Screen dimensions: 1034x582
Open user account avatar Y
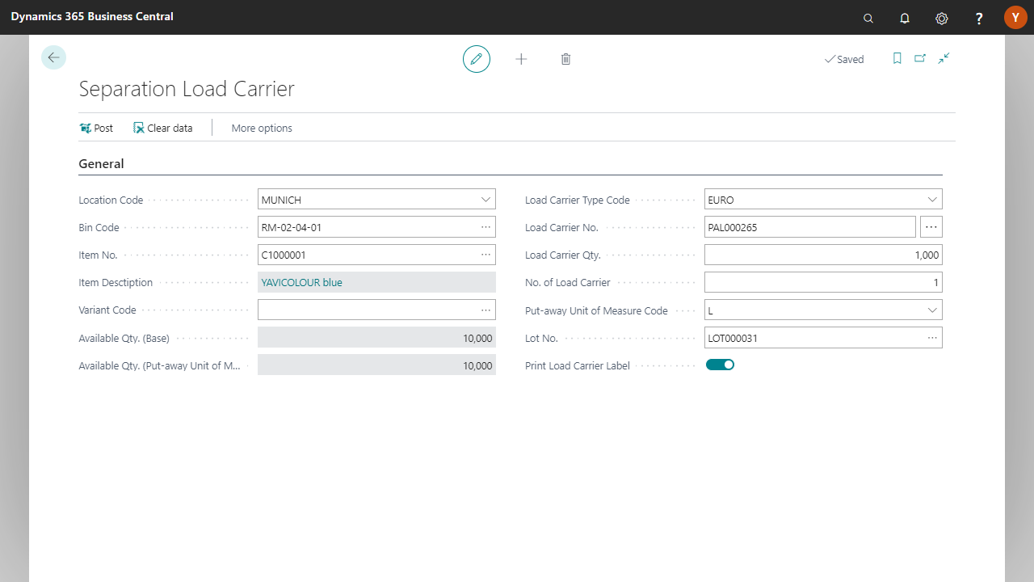pos(1015,17)
